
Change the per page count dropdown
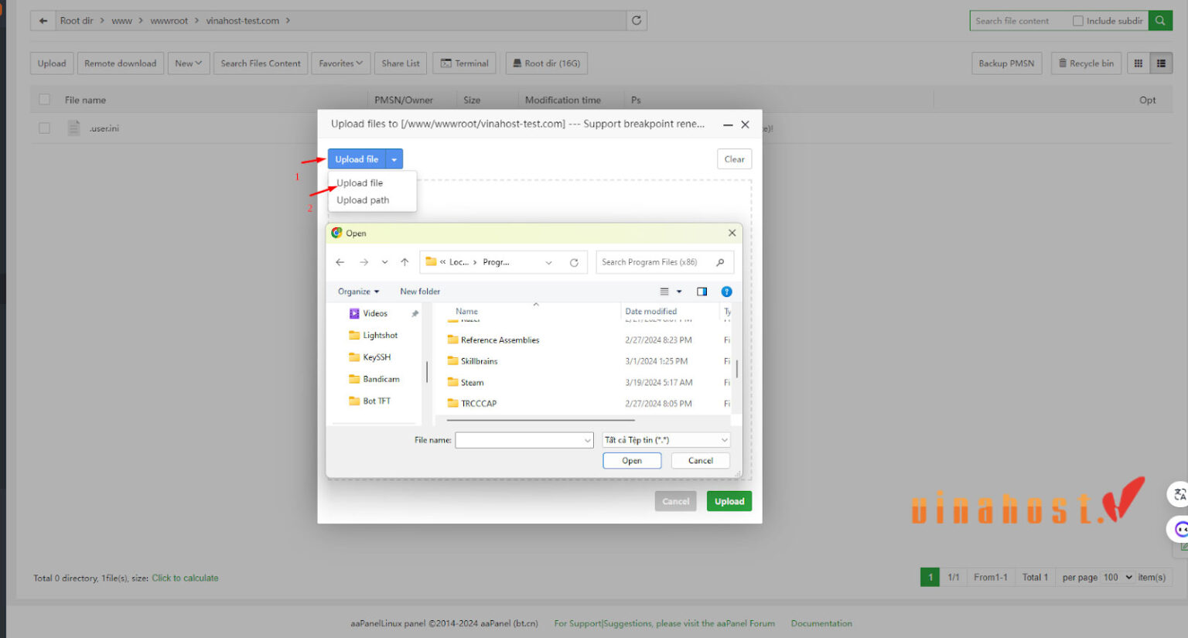[1118, 578]
